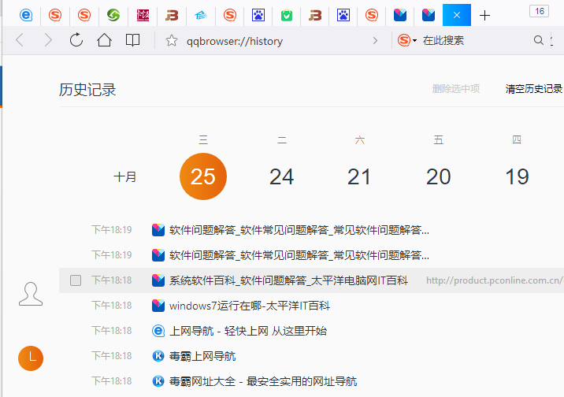The width and height of the screenshot is (564, 397).
Task: Go to the browser home page
Action: coord(104,40)
